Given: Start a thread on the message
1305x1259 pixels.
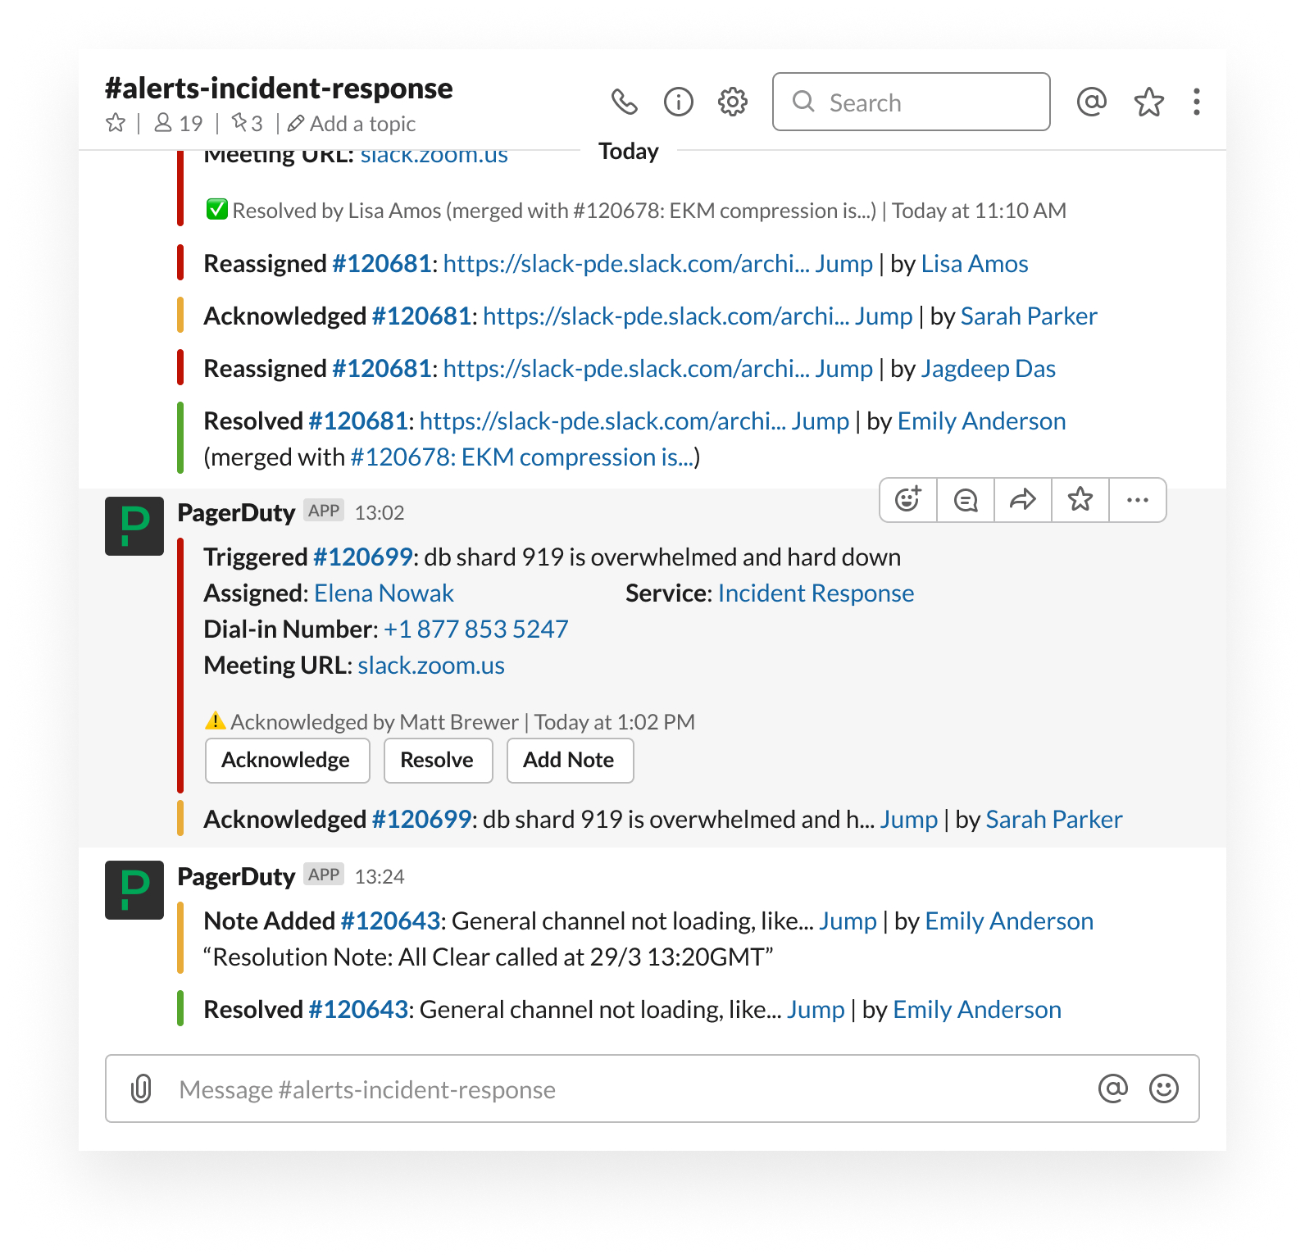Looking at the screenshot, I should pos(966,499).
